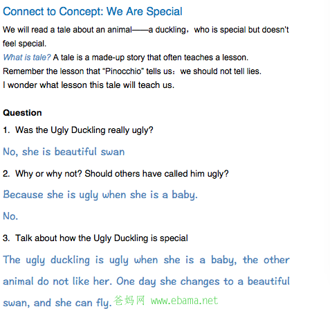Click question 2 "Why or why not?" line

[x=116, y=173]
